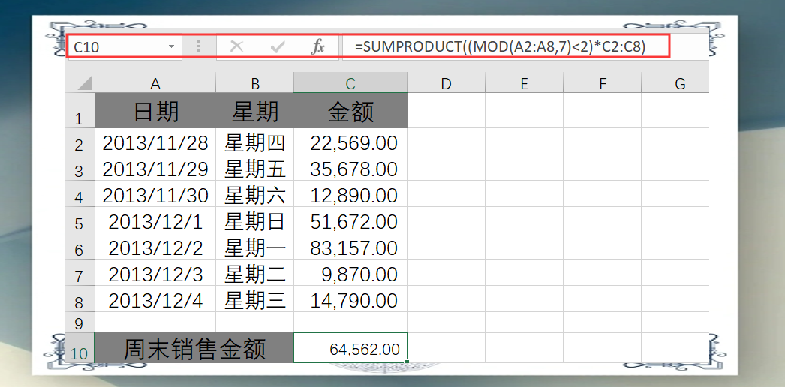This screenshot has width=785, height=387.
Task: Click date cell 2013/11/29
Action: [x=155, y=167]
